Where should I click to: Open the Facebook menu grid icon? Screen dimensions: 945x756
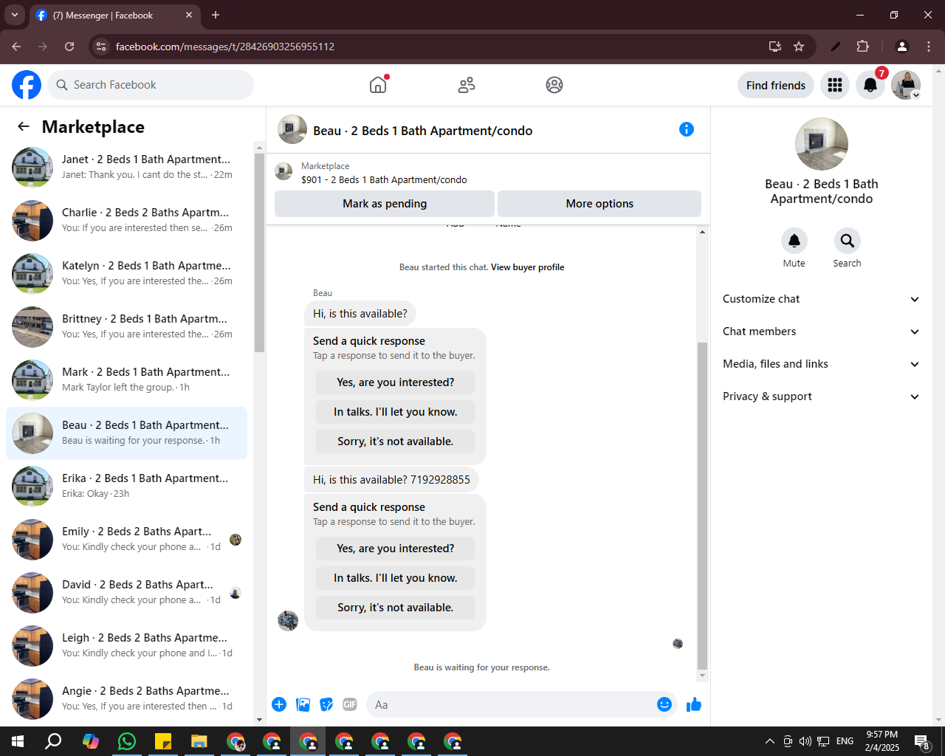(x=835, y=85)
